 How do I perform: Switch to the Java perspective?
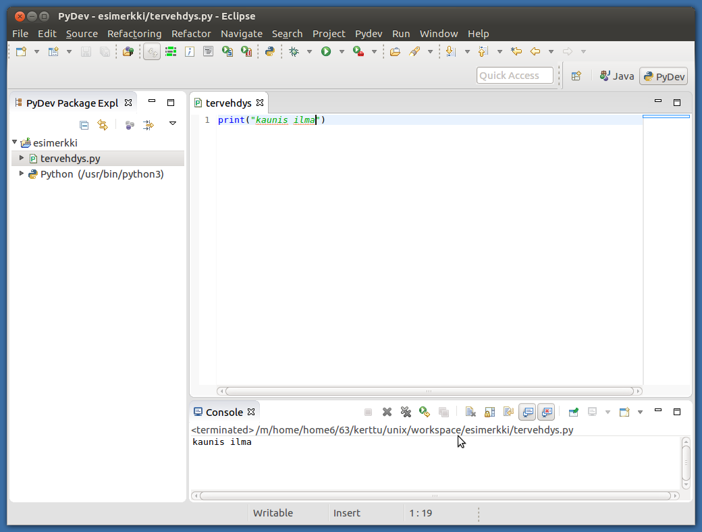pyautogui.click(x=617, y=76)
